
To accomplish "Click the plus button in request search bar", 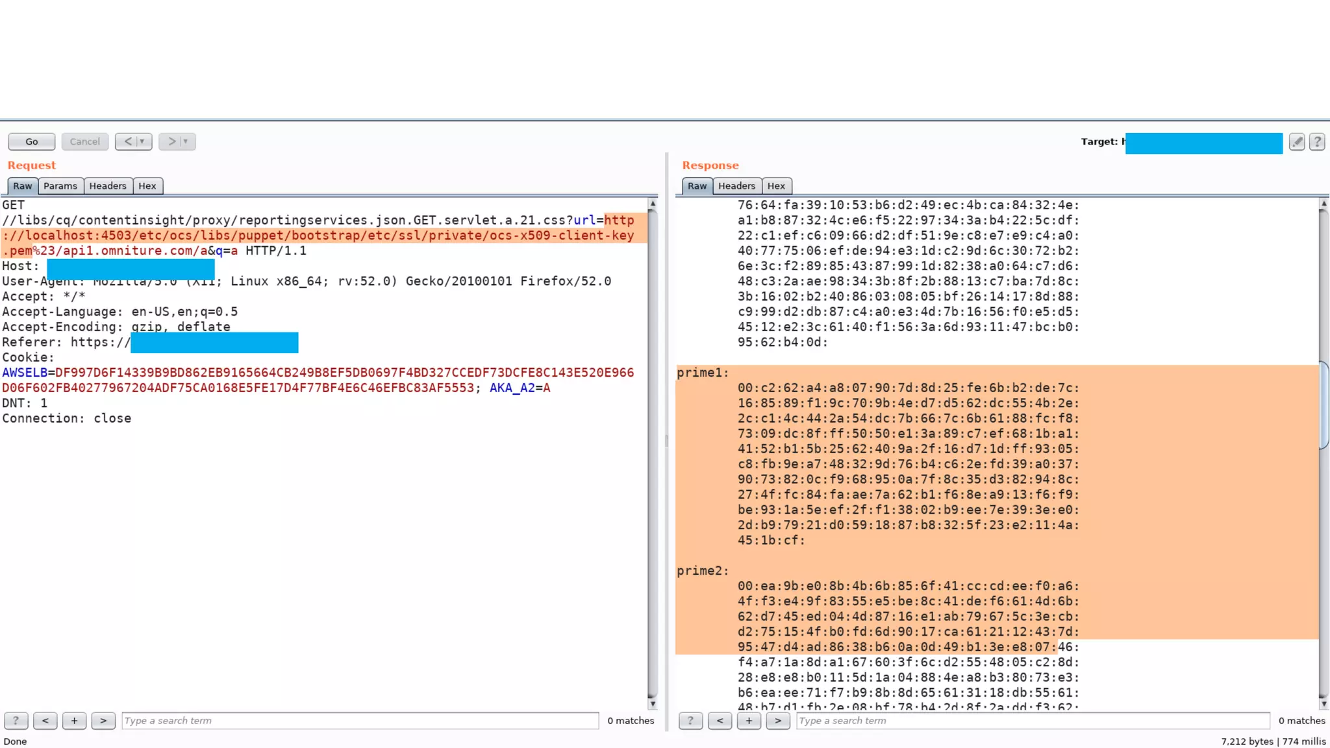I will click(74, 721).
